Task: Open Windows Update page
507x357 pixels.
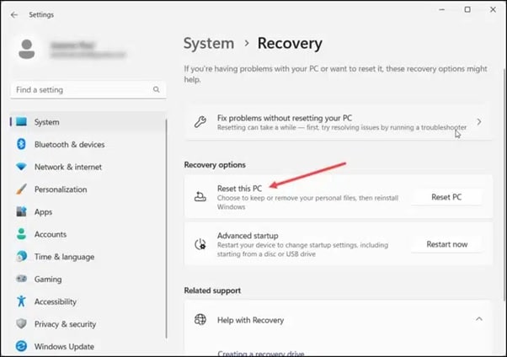Action: click(63, 346)
